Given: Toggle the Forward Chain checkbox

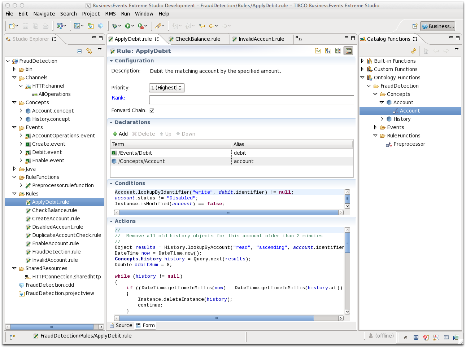Looking at the screenshot, I should 152,111.
